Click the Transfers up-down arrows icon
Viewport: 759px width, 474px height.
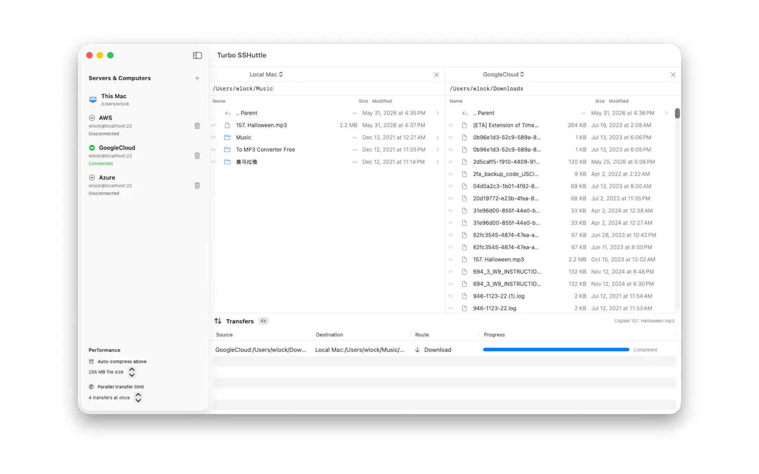[218, 321]
